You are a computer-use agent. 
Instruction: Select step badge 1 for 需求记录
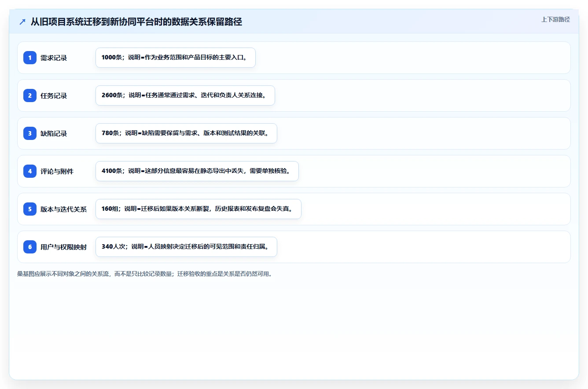pos(30,58)
